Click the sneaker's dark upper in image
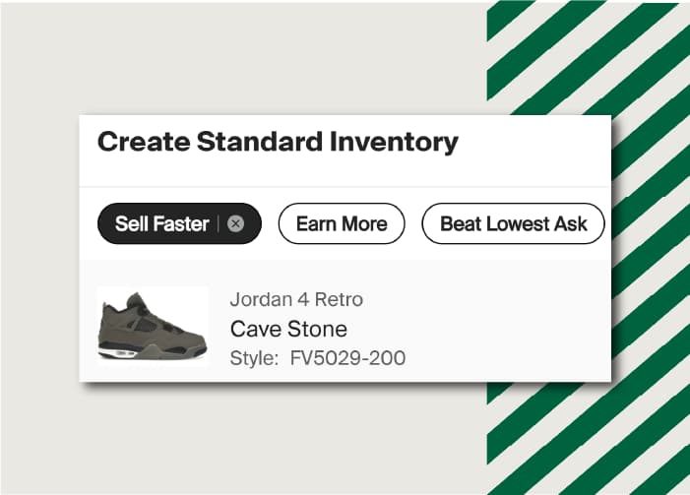This screenshot has height=495, width=690. pyautogui.click(x=162, y=320)
